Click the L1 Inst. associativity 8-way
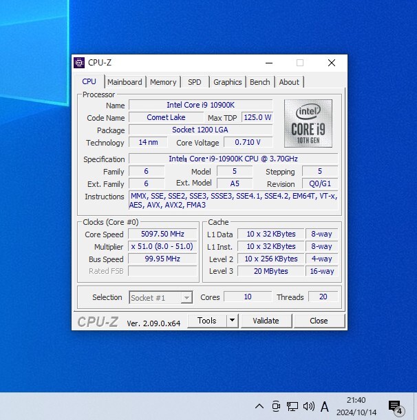The width and height of the screenshot is (417, 420). tap(321, 246)
